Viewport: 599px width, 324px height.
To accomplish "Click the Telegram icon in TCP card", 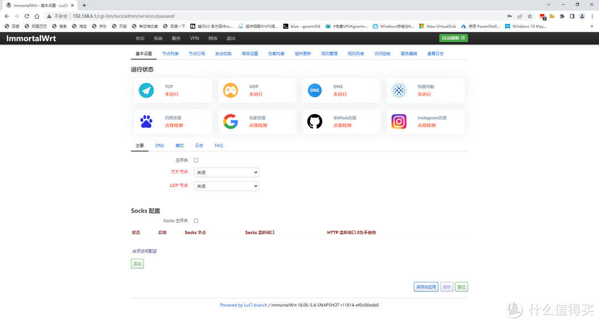I will [146, 90].
